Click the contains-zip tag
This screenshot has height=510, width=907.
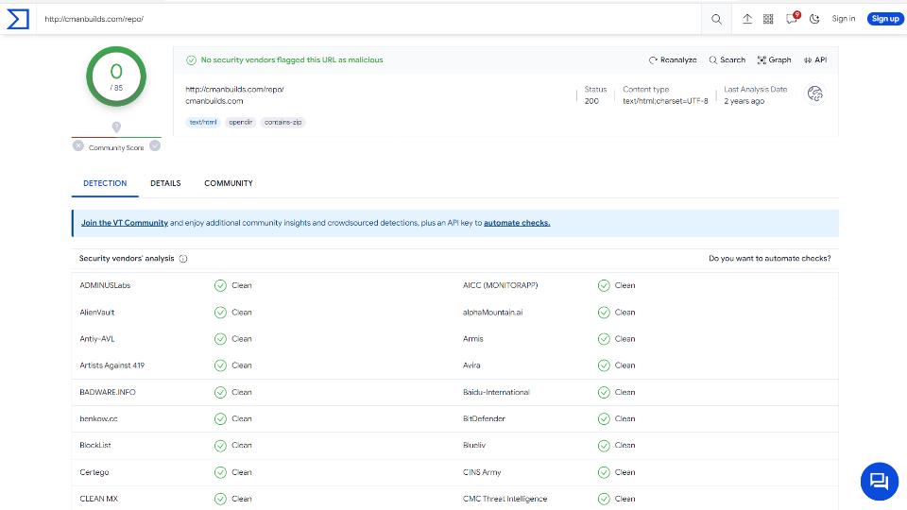[x=282, y=122]
